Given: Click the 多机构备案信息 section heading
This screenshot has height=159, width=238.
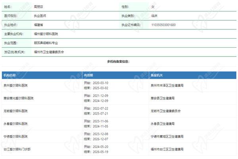Looking at the screenshot, I should 118,62.
